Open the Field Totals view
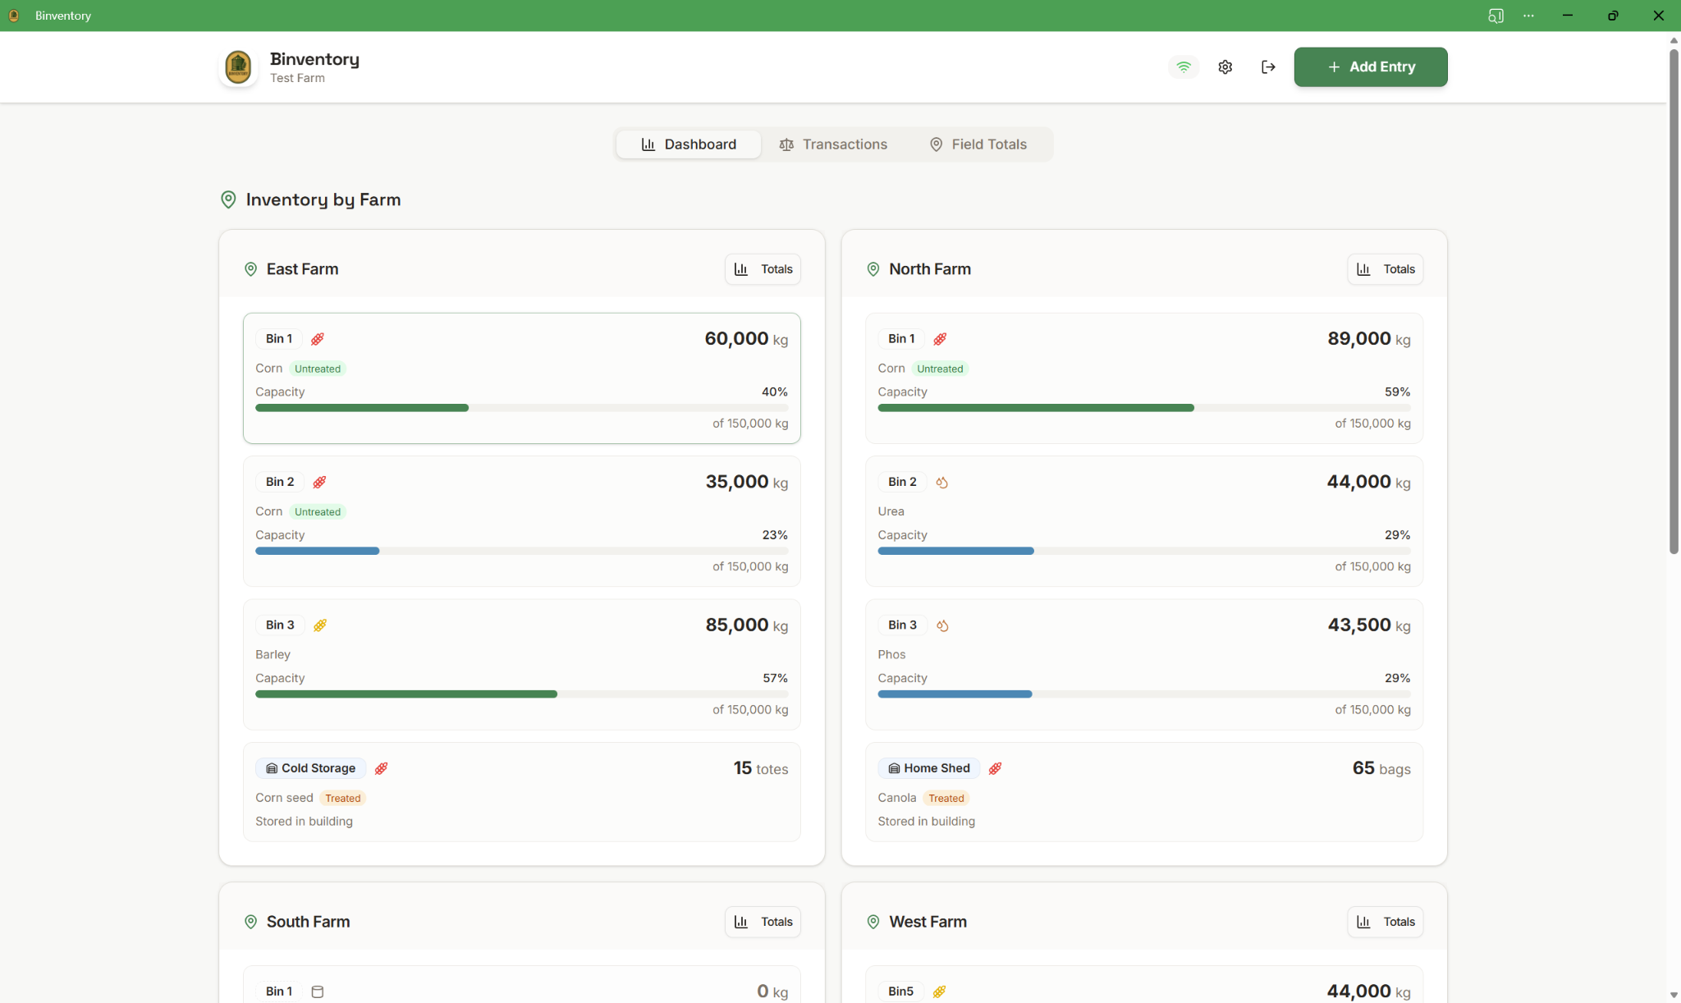Screen dimensions: 1681x1003 [978, 144]
